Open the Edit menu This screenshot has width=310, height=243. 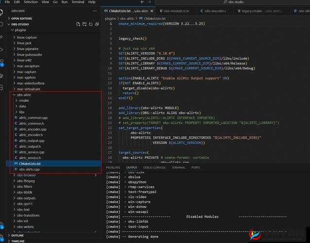coord(17,2)
